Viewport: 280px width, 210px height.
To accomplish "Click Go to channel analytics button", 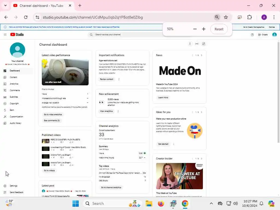I will point(111,188).
